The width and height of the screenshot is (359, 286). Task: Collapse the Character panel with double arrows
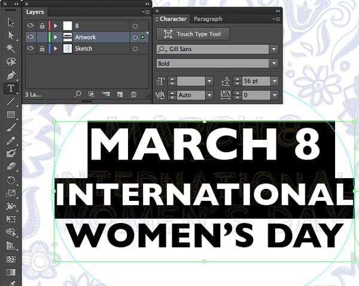click(278, 11)
